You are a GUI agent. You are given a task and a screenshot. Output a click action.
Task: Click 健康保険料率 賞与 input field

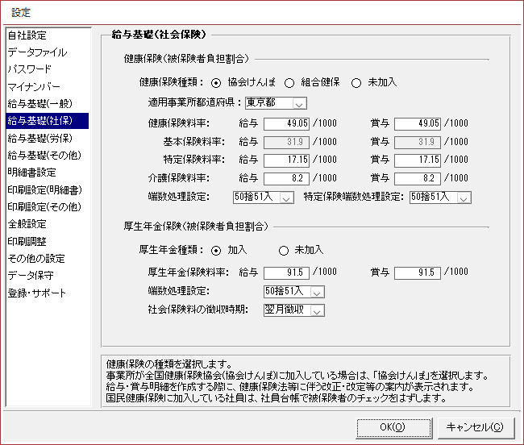coord(418,124)
